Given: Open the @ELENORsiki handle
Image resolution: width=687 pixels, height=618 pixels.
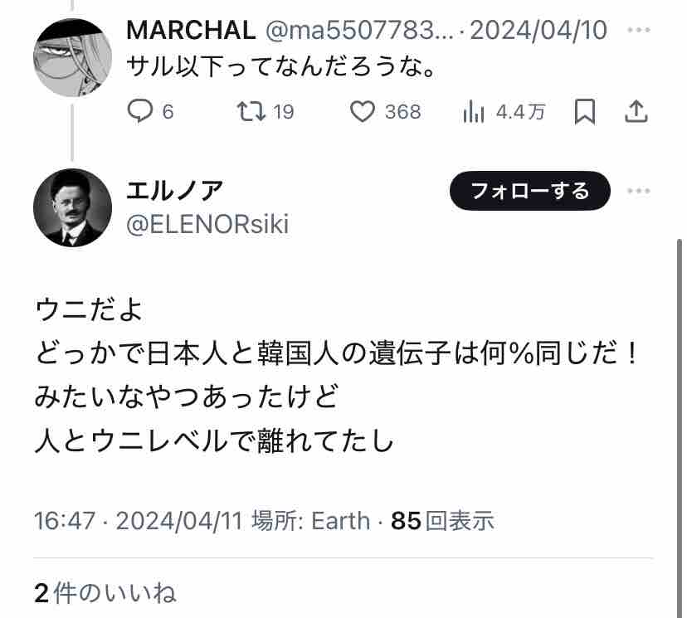Looking at the screenshot, I should pos(207,224).
